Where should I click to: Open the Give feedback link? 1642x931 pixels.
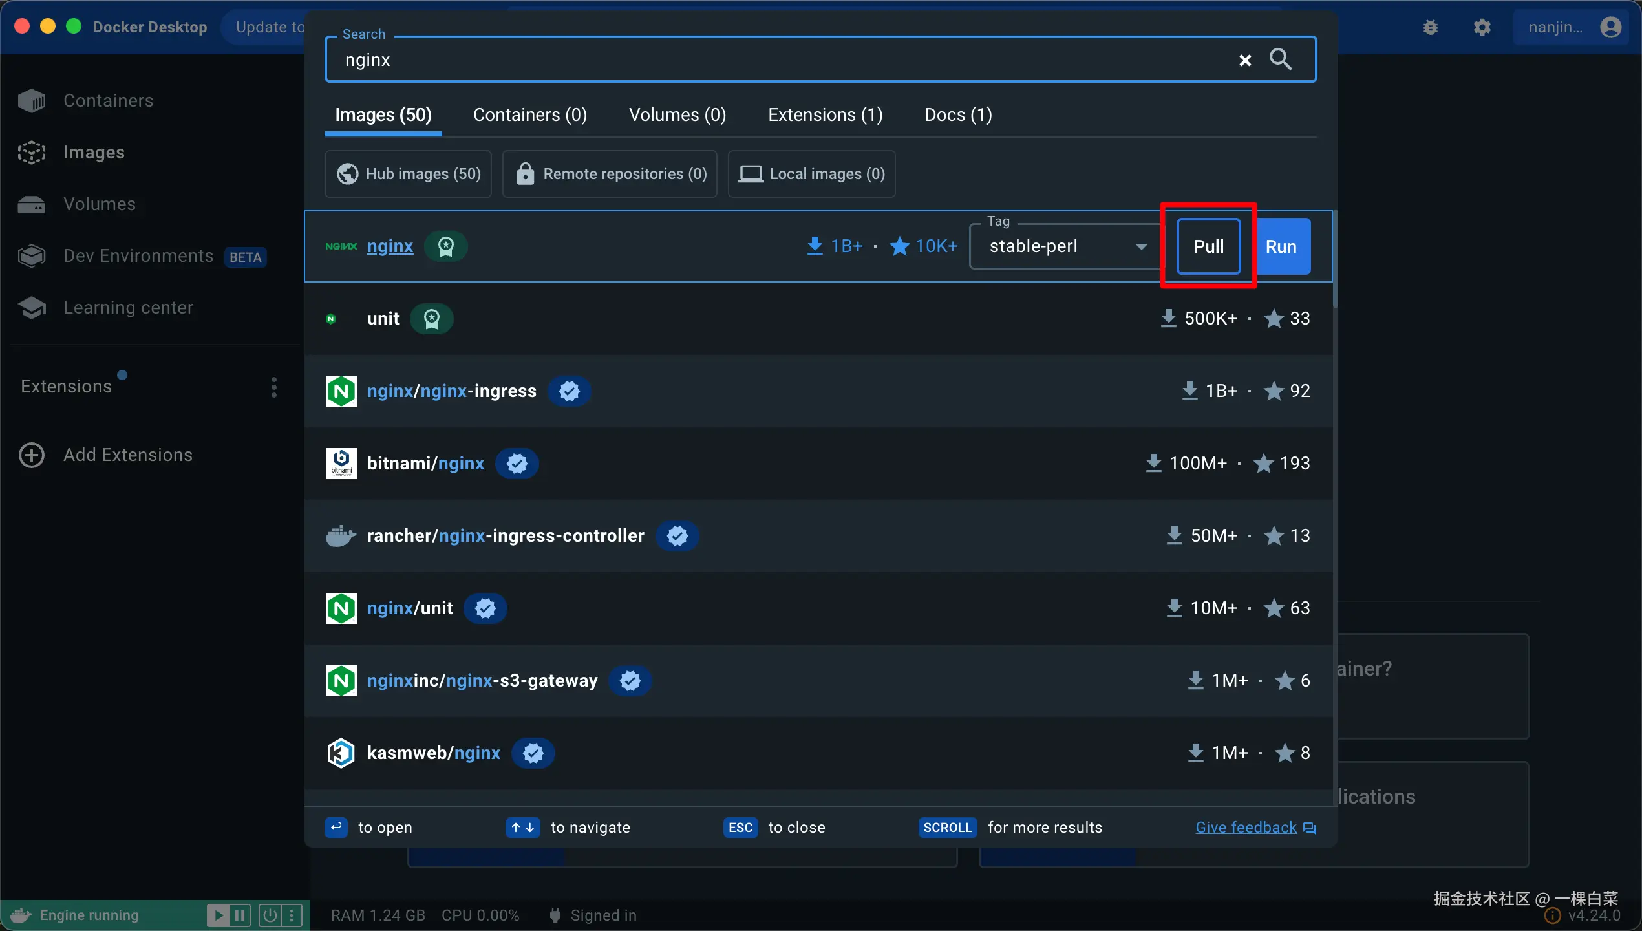(1246, 828)
